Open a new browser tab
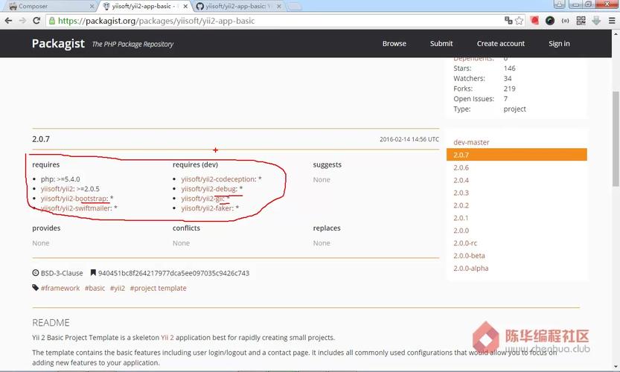The height and width of the screenshot is (372, 620). (x=294, y=7)
